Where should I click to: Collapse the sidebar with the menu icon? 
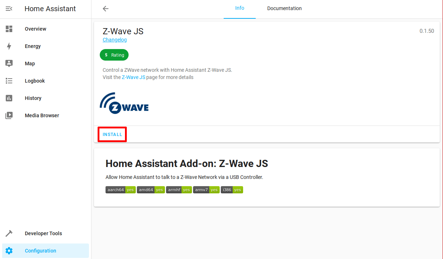click(x=9, y=9)
